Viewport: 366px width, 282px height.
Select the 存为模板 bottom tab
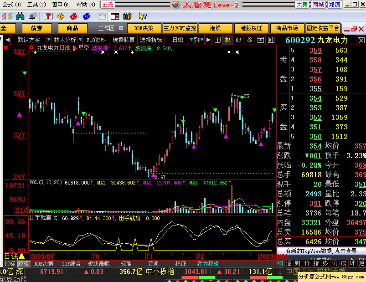tap(208, 264)
